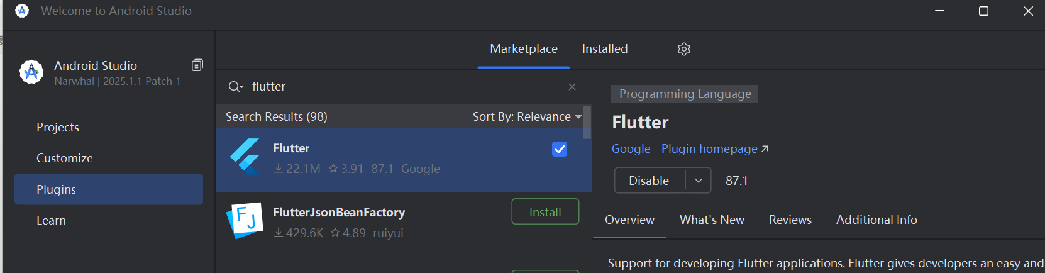1045x273 pixels.
Task: Open the plugin settings gear menu
Action: point(684,49)
